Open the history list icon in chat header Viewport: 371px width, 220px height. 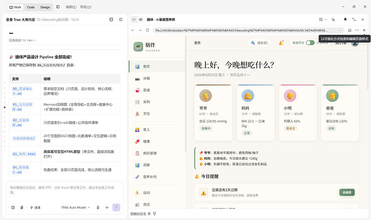coord(121,19)
